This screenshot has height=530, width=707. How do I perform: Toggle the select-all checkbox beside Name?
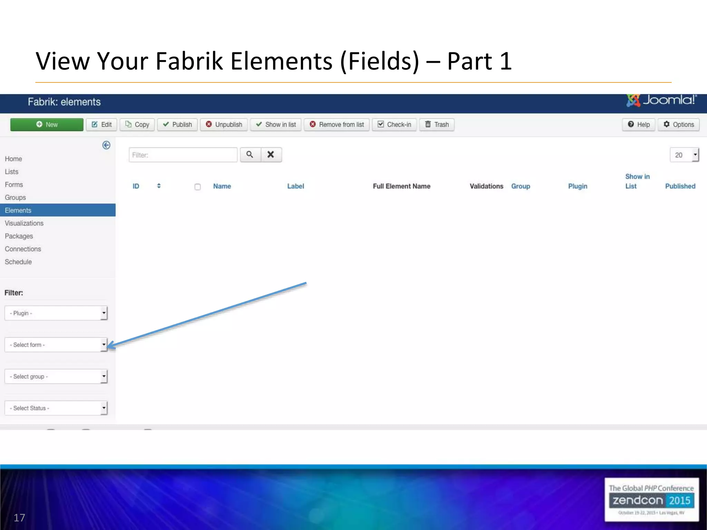pos(197,187)
